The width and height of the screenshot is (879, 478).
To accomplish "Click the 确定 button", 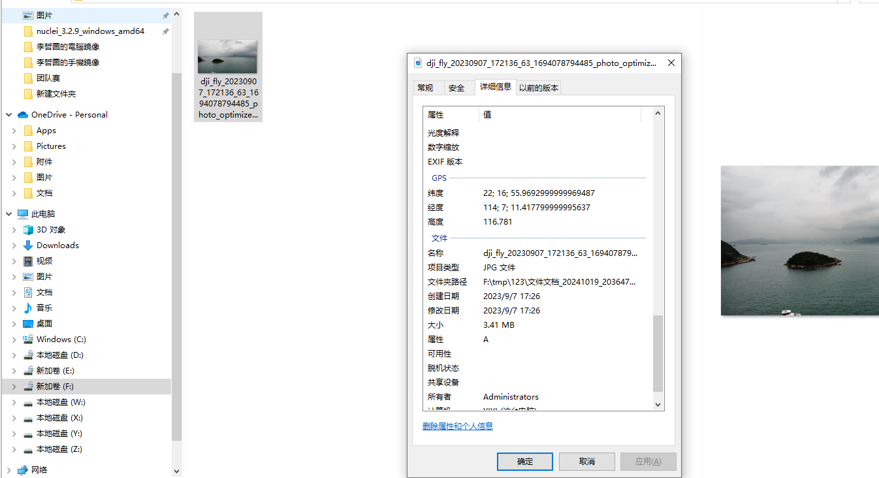I will click(x=525, y=462).
